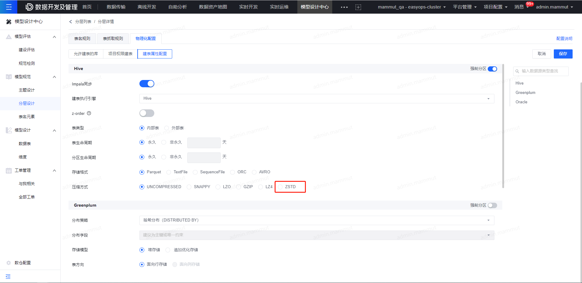Collapse the 模型规范 sidebar group
Viewport: 582px width, 283px height.
55,77
